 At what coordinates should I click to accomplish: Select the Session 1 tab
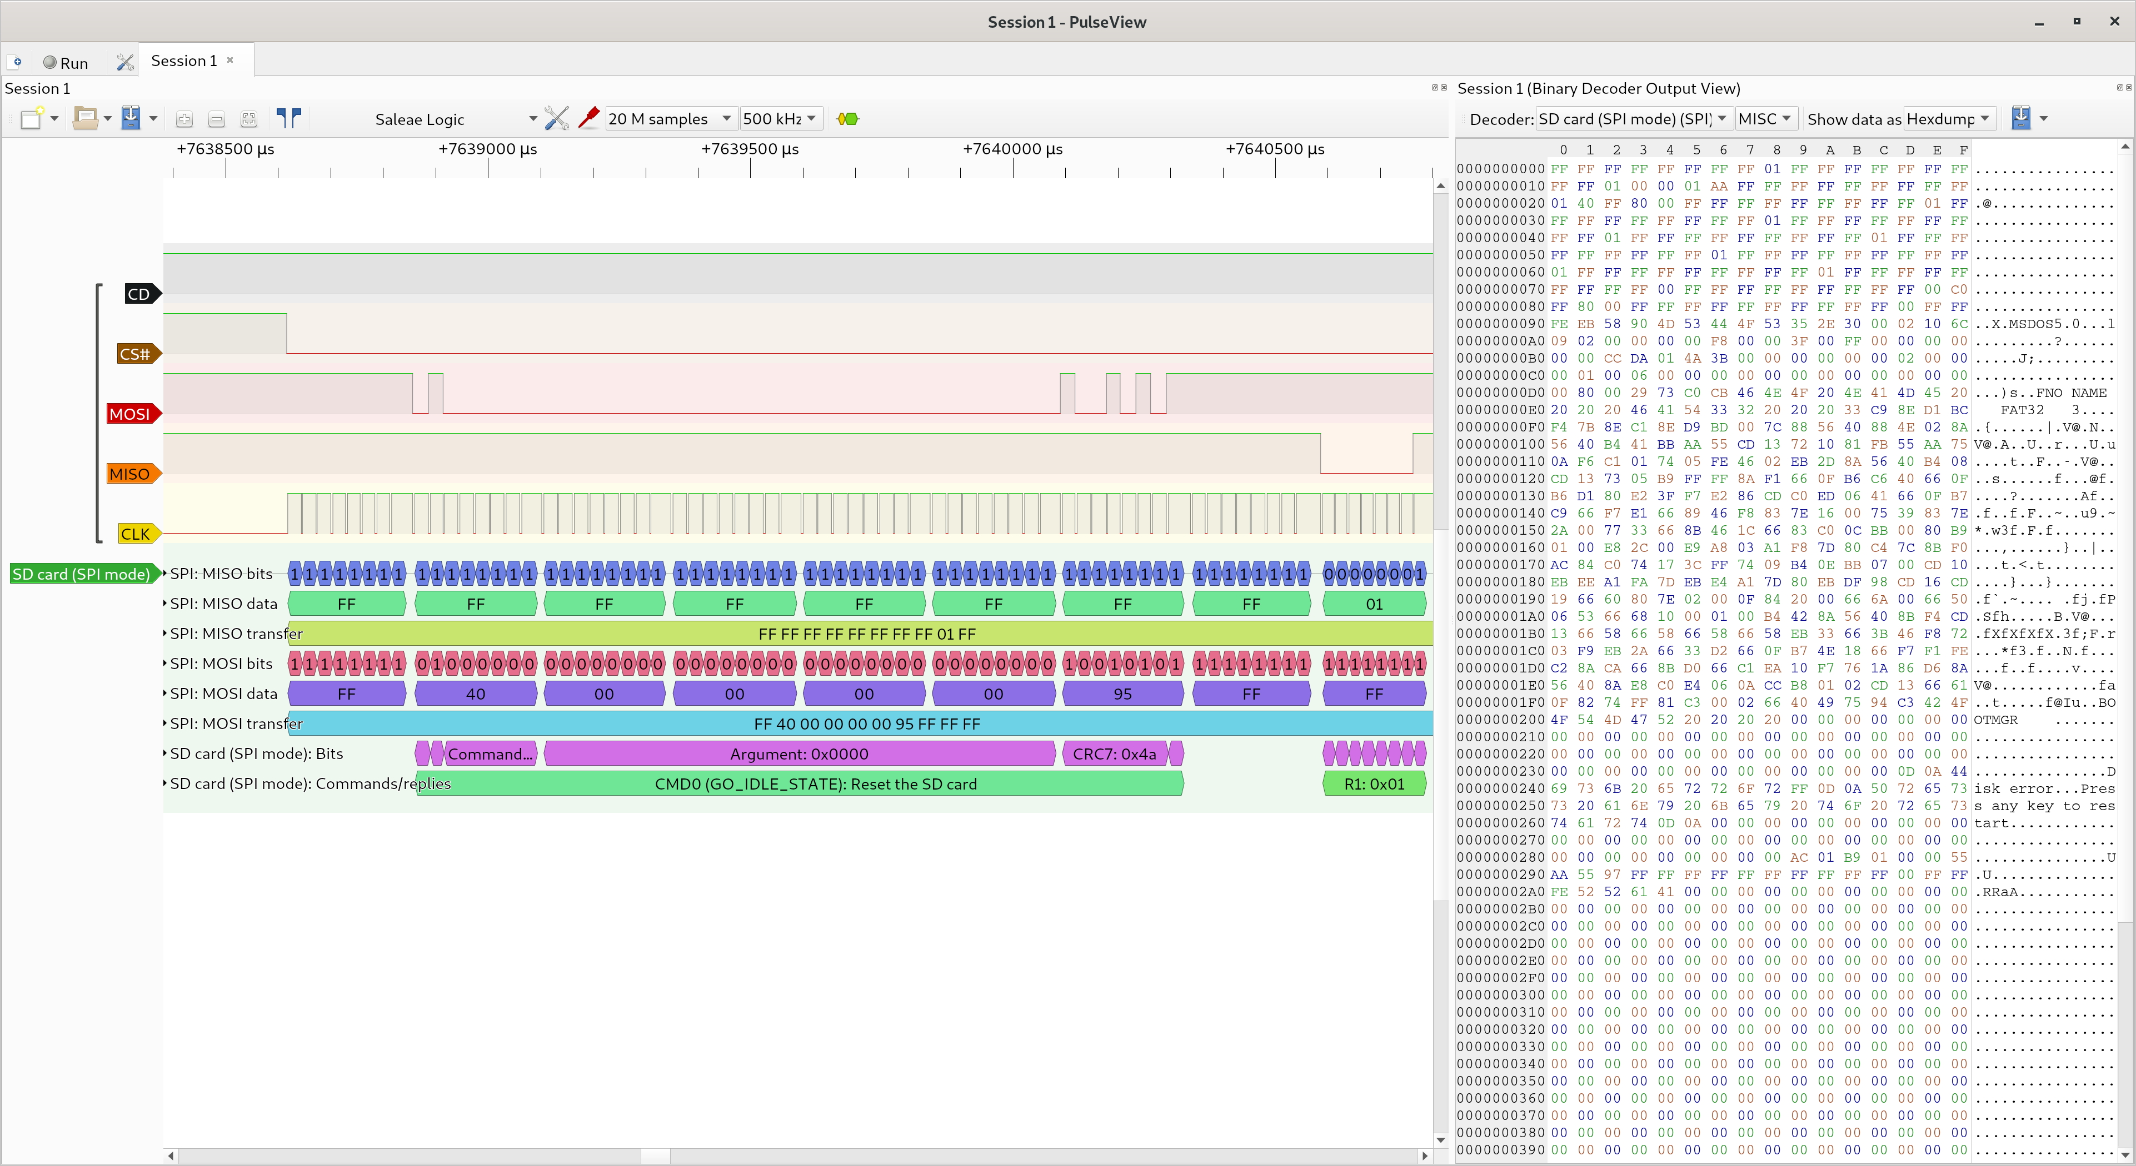[184, 61]
